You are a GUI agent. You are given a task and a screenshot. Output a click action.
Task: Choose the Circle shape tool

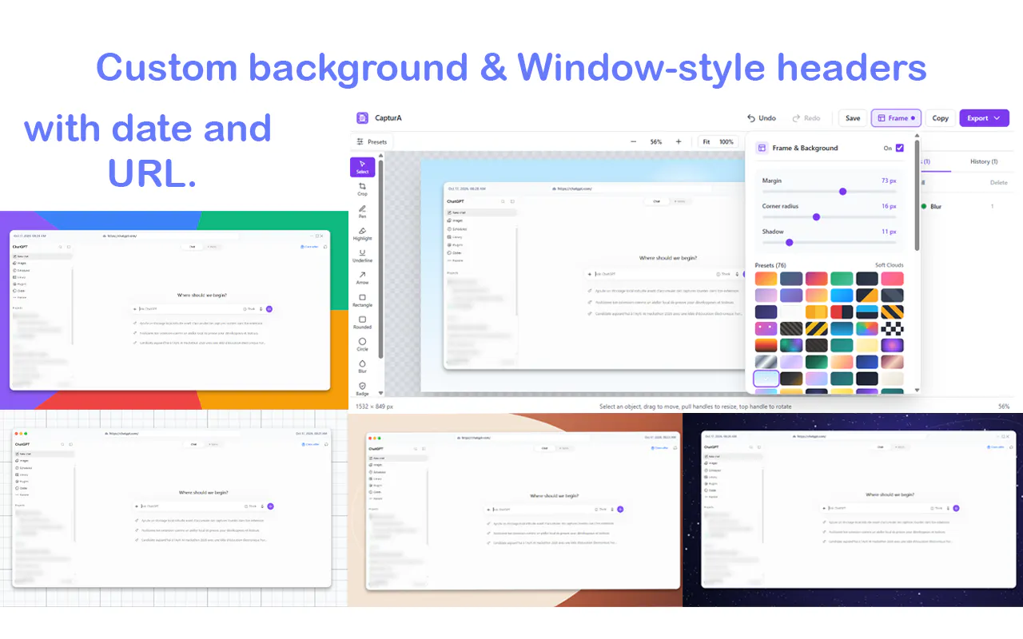(x=362, y=344)
